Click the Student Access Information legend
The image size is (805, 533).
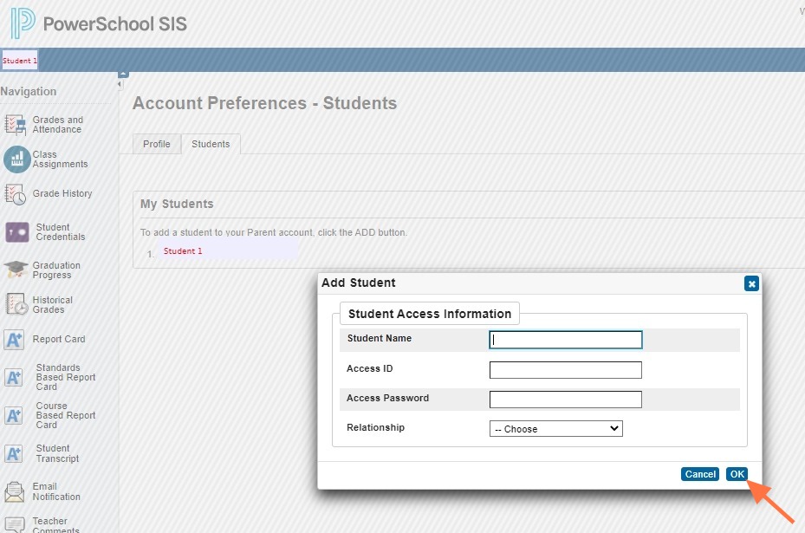tap(430, 314)
